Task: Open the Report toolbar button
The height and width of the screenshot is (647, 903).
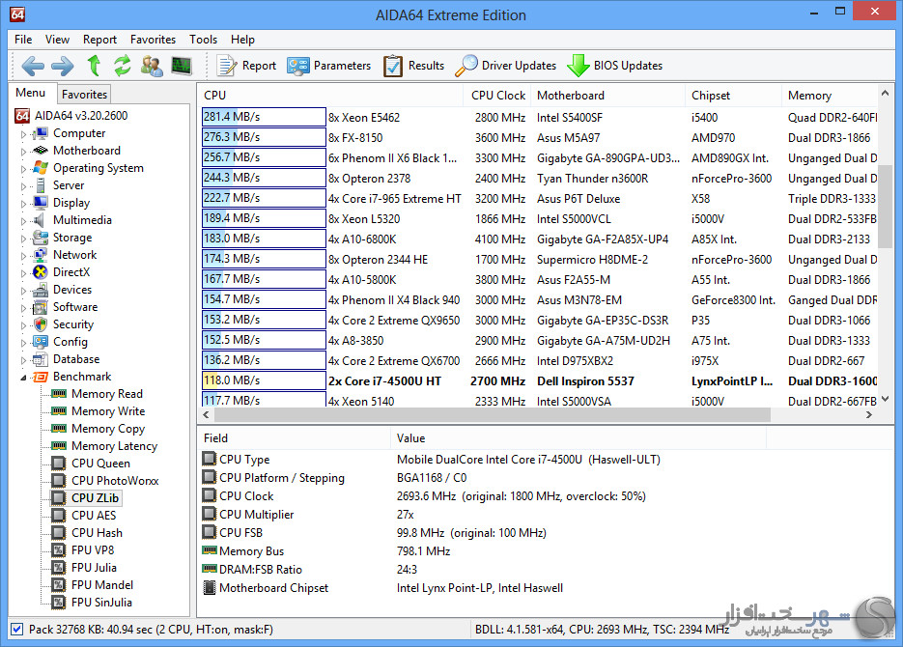Action: pyautogui.click(x=247, y=66)
